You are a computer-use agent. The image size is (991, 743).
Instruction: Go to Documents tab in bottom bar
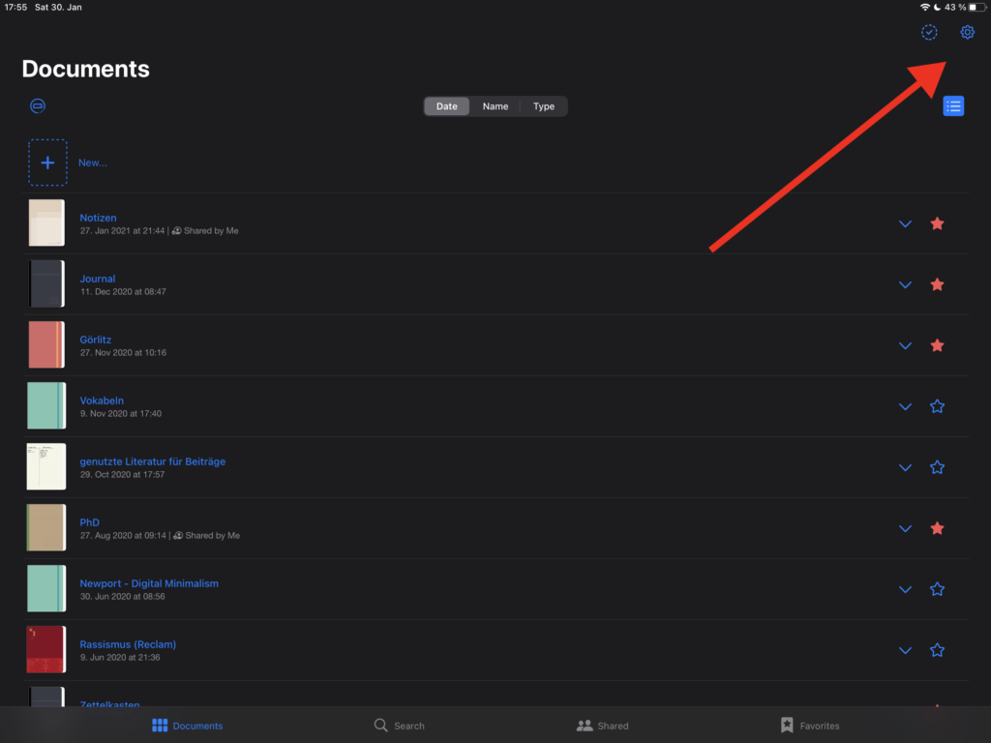click(x=187, y=726)
